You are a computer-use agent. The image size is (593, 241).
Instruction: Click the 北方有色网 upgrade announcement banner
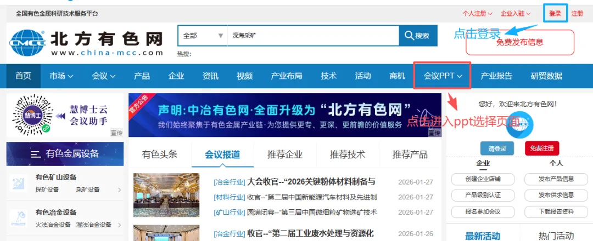(285, 115)
